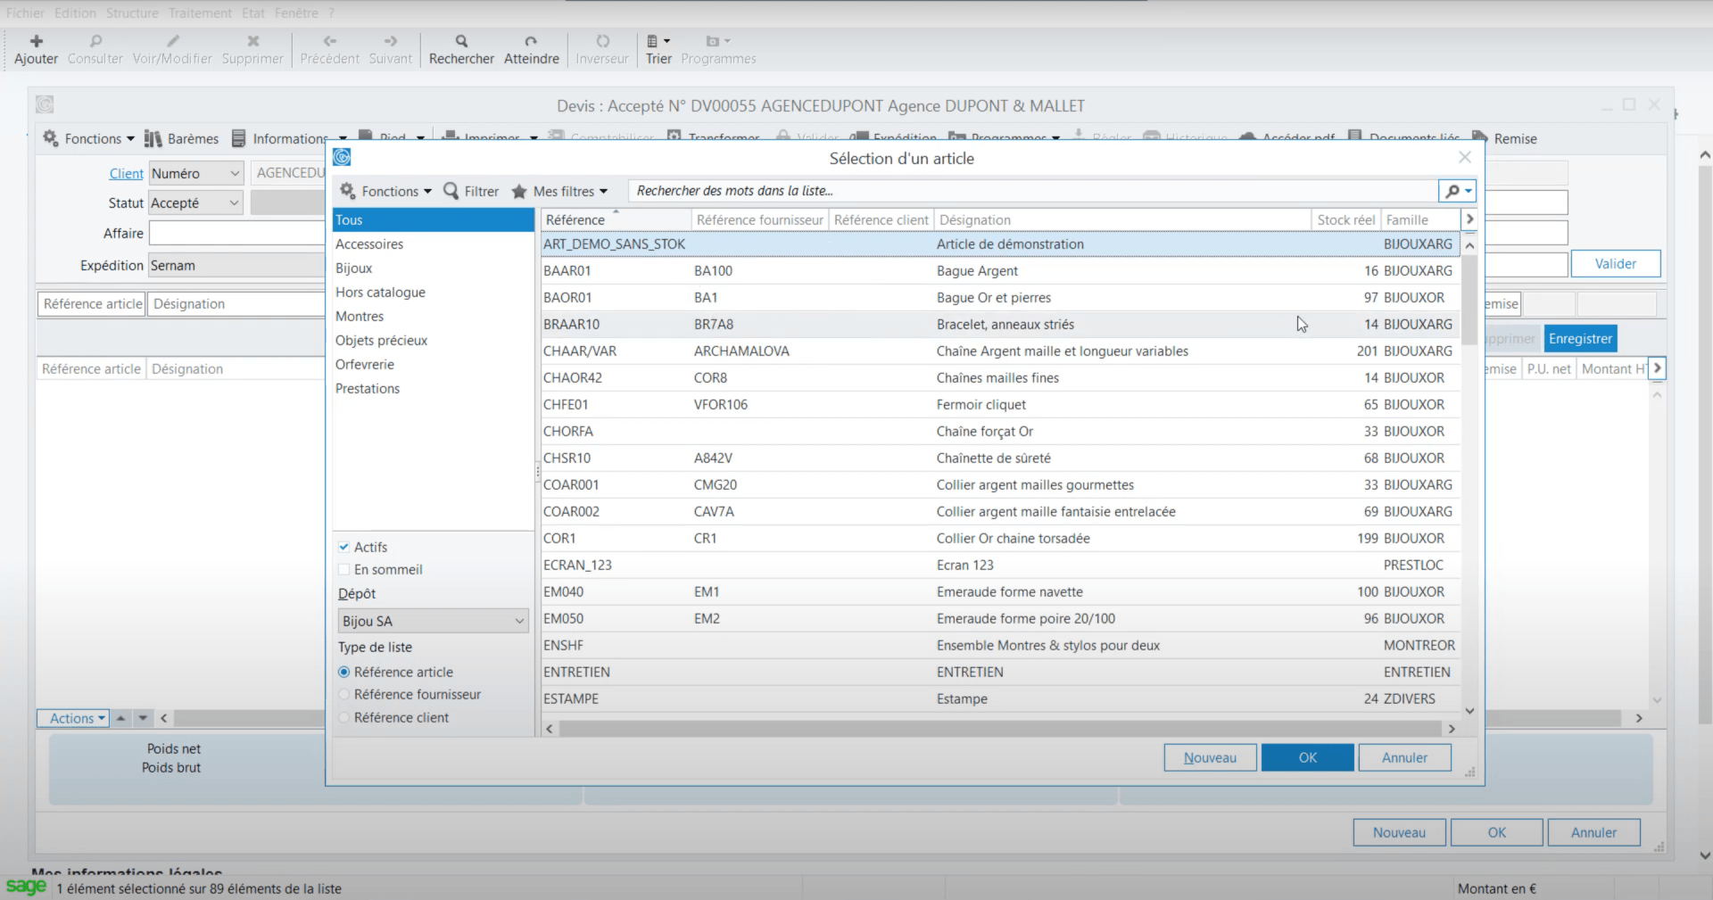Select Référence fournisseur list type
Image resolution: width=1713 pixels, height=900 pixels.
[343, 694]
